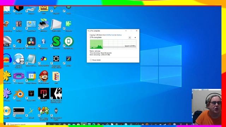Select the rainbow striped folder desktop icon

click(56, 76)
